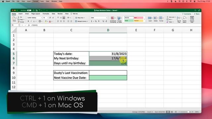Viewport: 212px width, 119px height.
Task: Toggle underline formatting
Action: coord(34,21)
